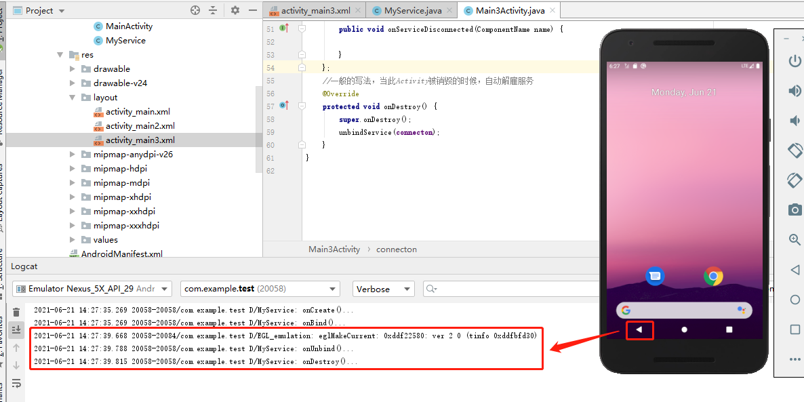Click the overview square in emulator side toolbar
The height and width of the screenshot is (402, 804).
pos(795,329)
